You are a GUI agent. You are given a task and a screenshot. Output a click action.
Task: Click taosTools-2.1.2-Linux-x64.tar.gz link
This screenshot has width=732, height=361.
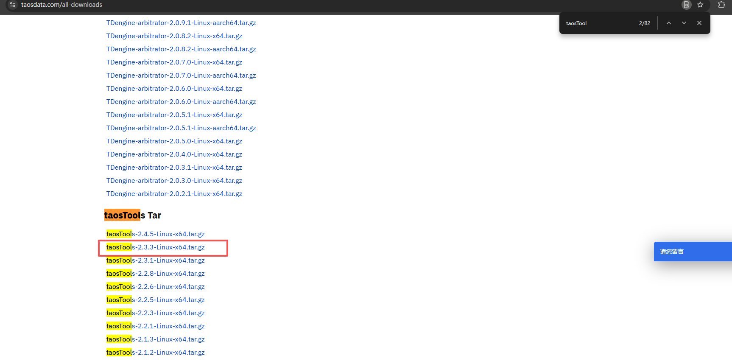[155, 353]
